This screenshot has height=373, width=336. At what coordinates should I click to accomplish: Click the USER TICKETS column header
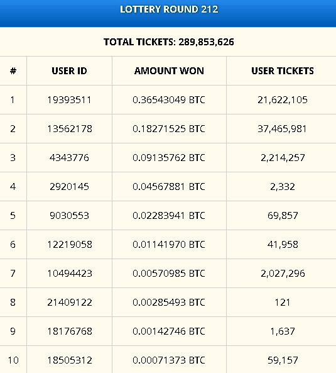[x=283, y=71]
